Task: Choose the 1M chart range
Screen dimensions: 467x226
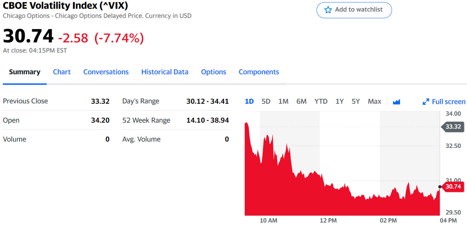Action: click(x=283, y=101)
